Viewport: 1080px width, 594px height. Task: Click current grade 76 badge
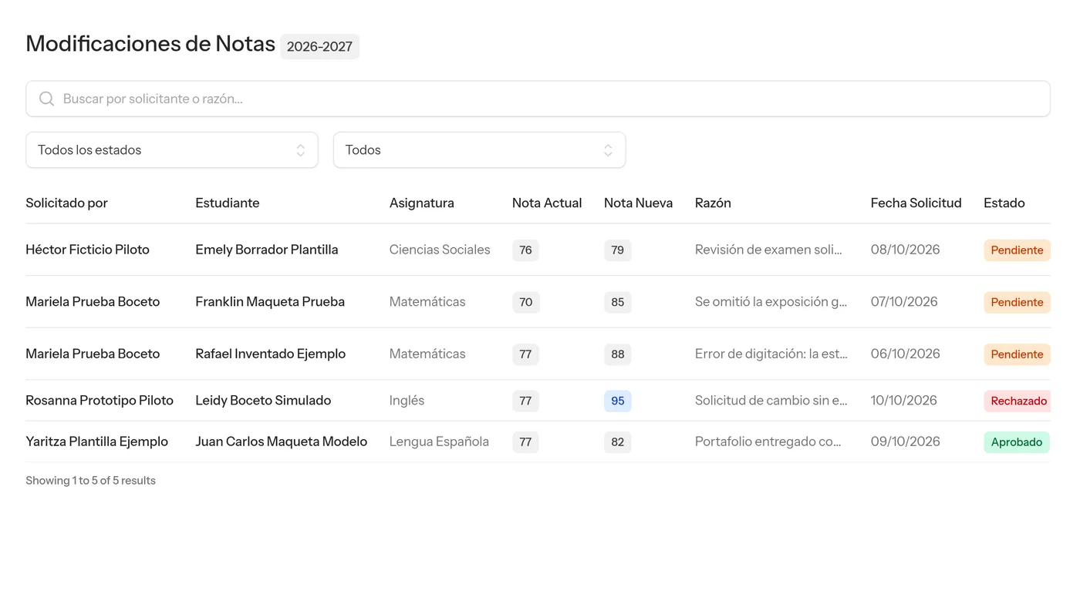[525, 250]
